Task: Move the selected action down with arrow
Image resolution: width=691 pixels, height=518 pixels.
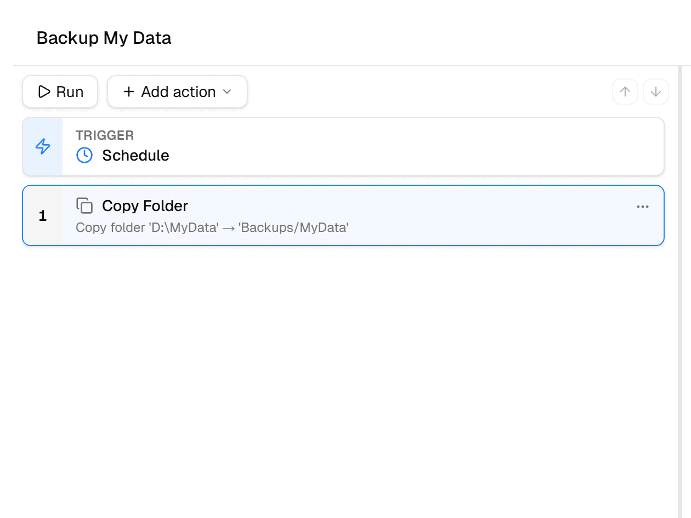Action: (656, 92)
